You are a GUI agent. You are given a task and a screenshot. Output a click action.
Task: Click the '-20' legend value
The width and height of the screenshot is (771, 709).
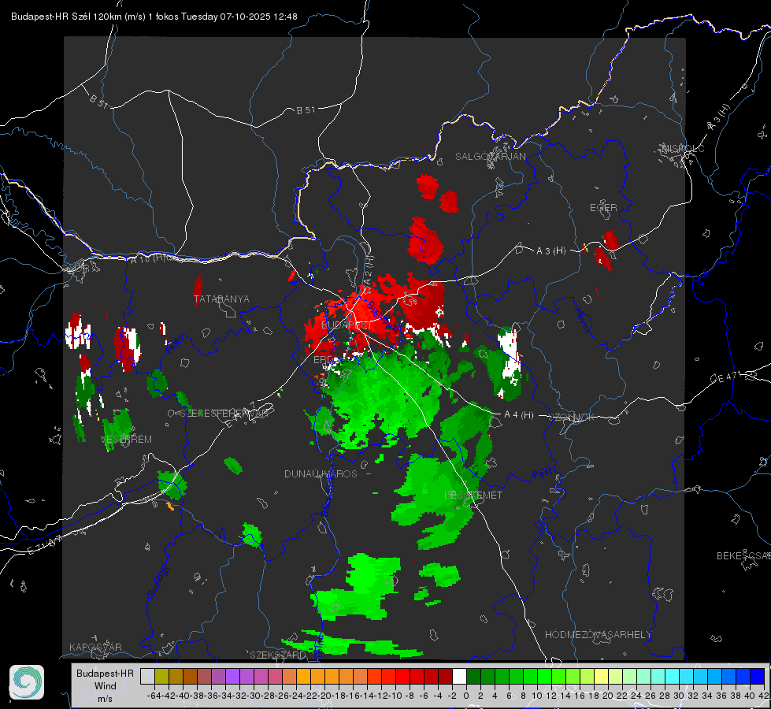pyautogui.click(x=324, y=696)
